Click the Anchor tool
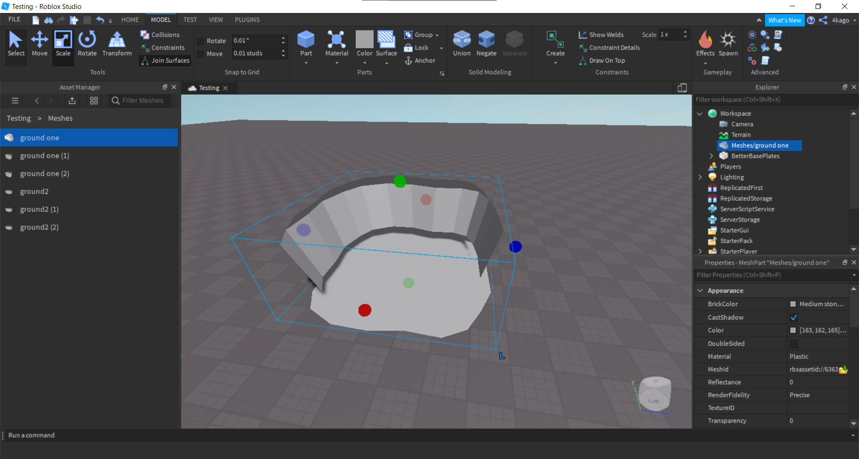859x459 pixels. click(420, 60)
